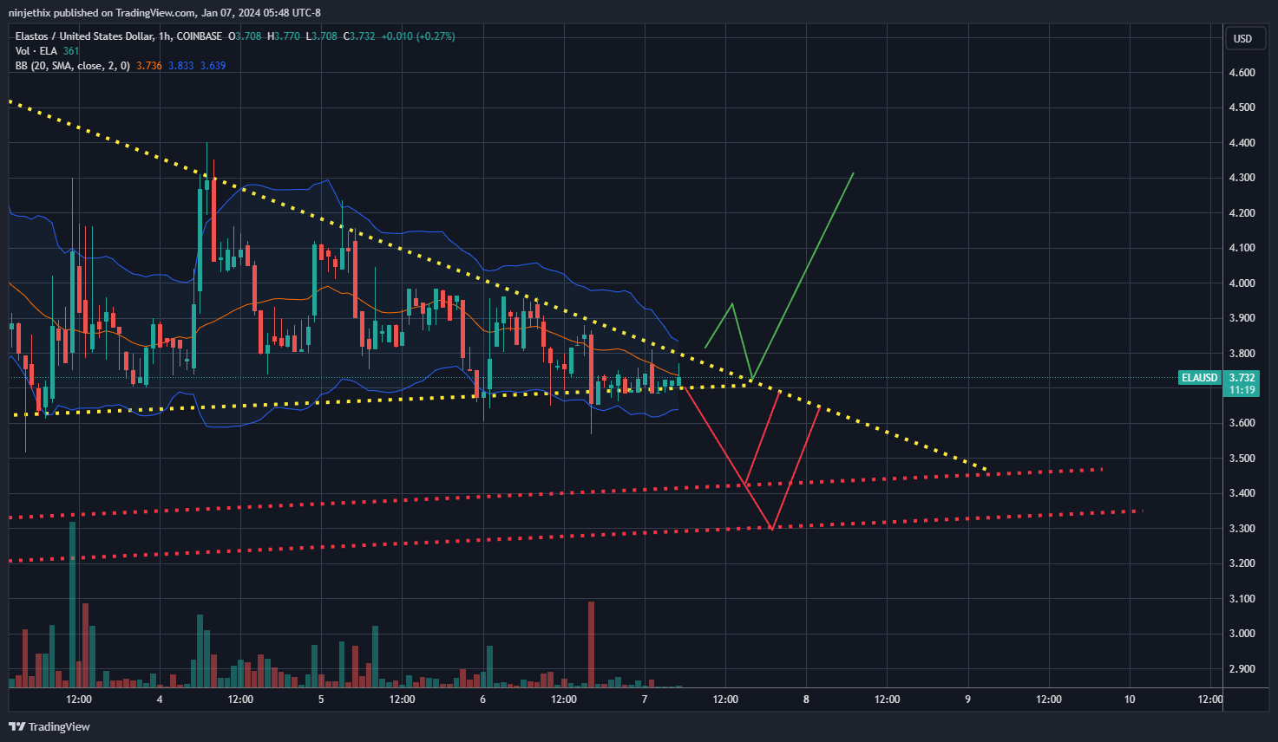Click the 4.400 price axis label
The image size is (1278, 742).
point(1242,143)
